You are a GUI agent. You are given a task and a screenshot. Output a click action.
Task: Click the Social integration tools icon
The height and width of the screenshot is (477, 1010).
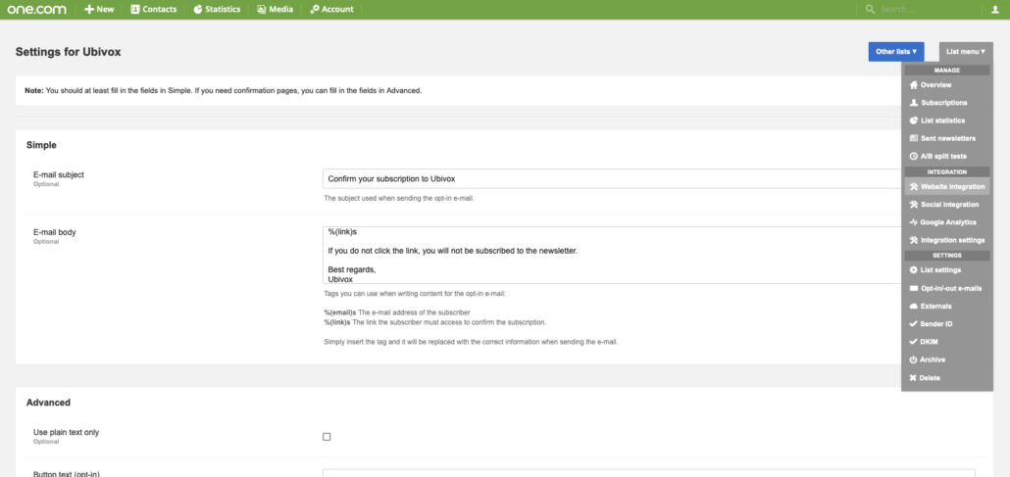913,205
